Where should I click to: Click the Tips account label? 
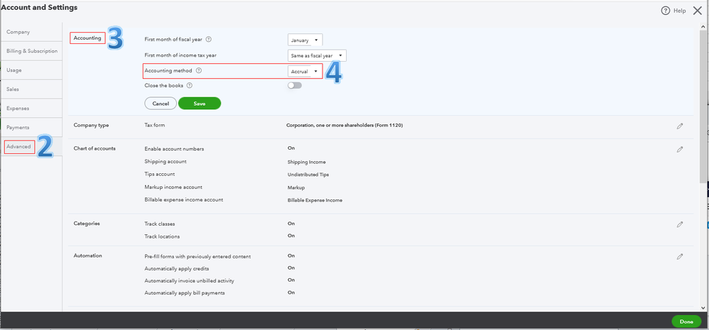pos(160,174)
